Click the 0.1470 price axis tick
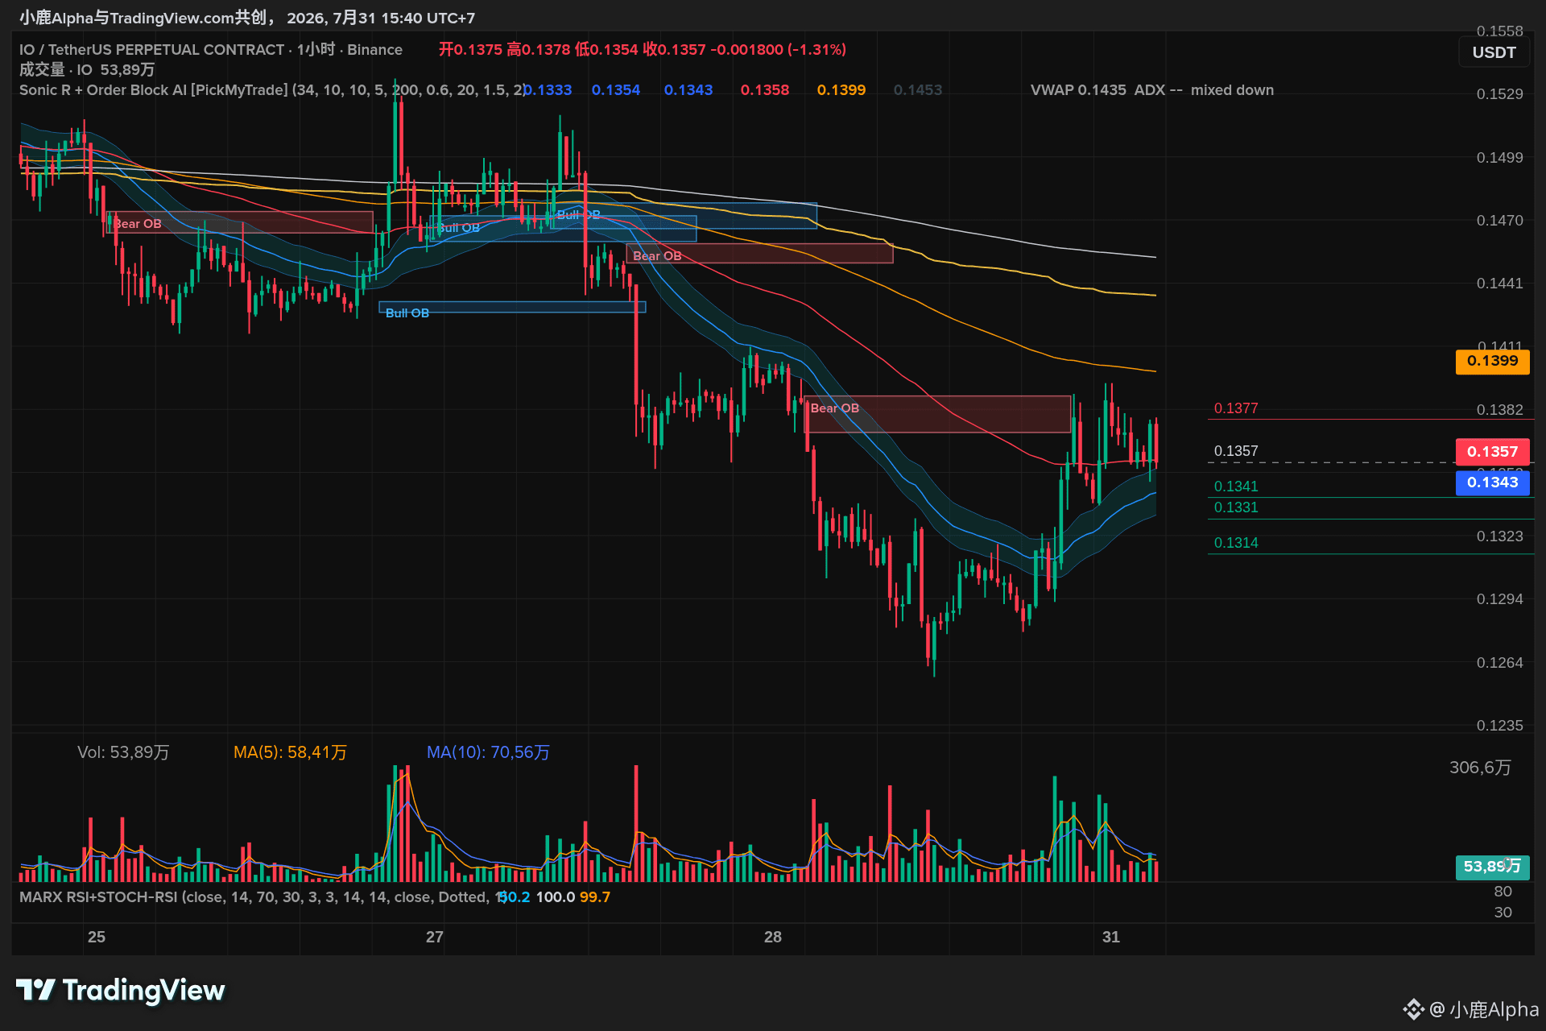 pos(1499,221)
